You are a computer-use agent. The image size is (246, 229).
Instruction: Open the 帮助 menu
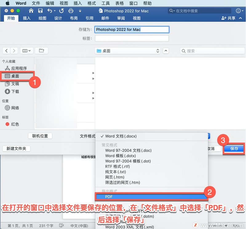[x=147, y=3]
